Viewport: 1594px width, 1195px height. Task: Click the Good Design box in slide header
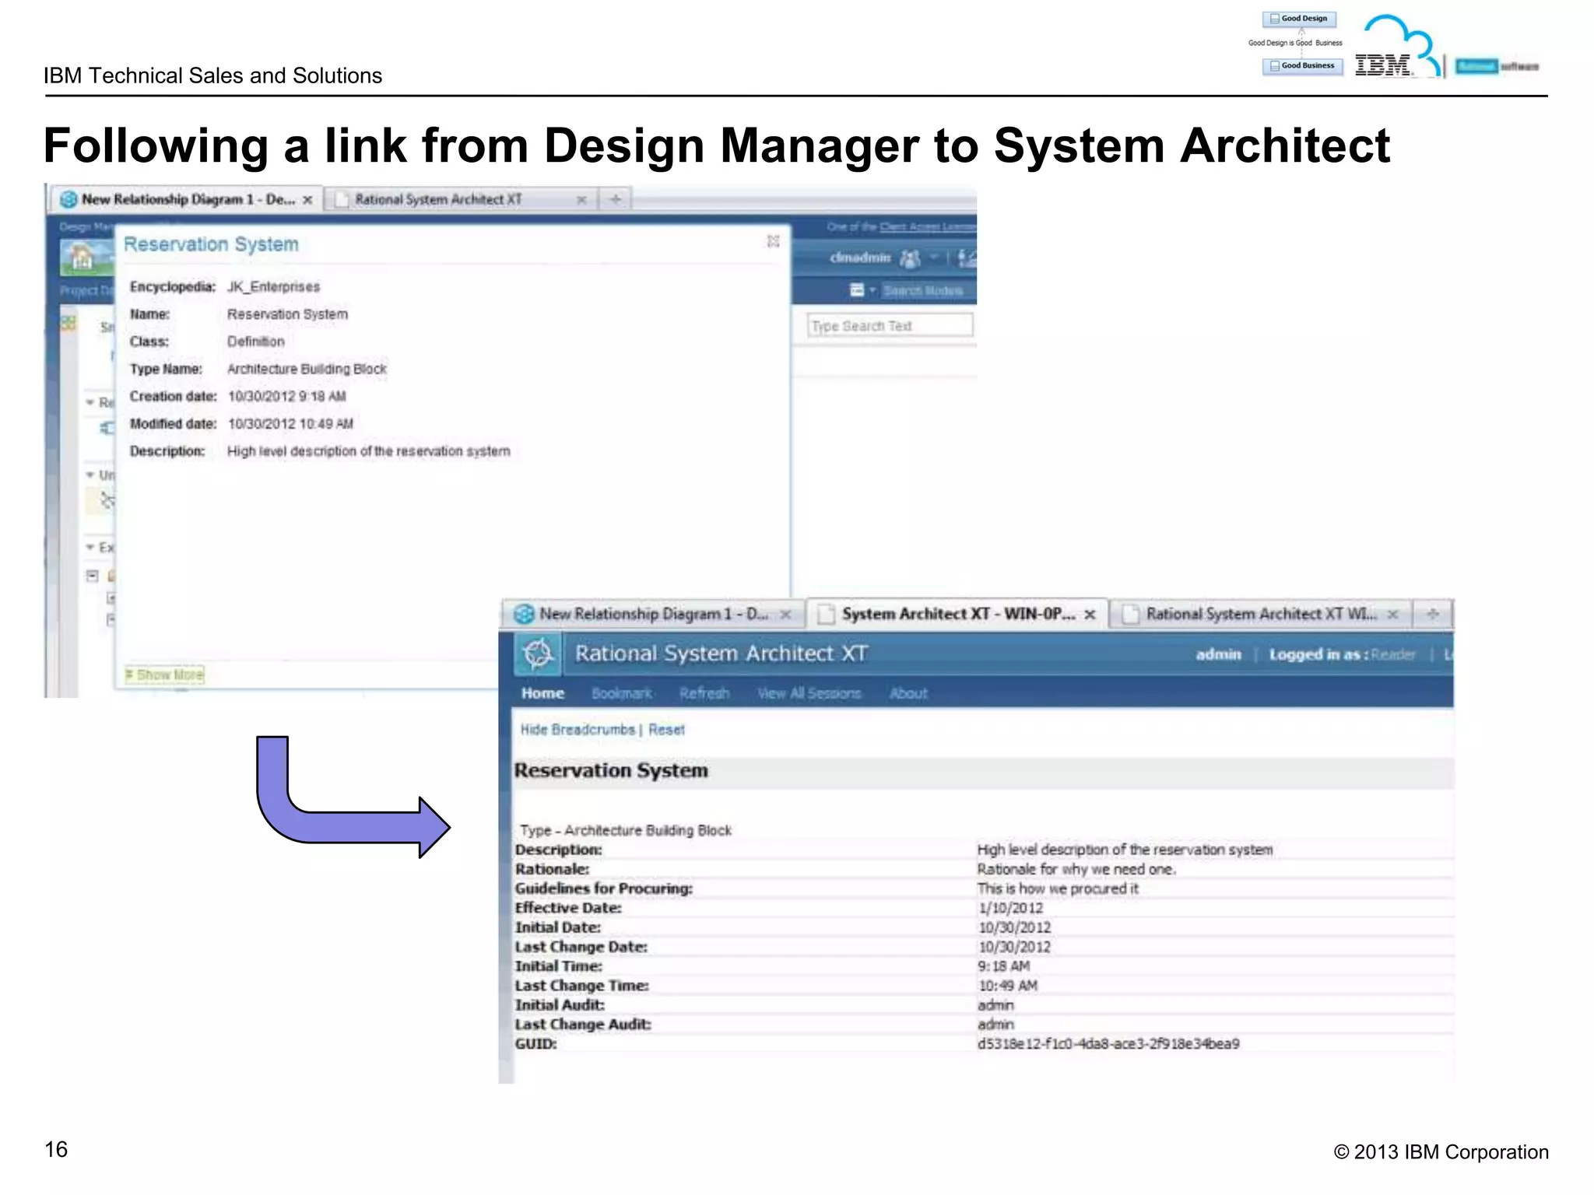click(x=1299, y=19)
